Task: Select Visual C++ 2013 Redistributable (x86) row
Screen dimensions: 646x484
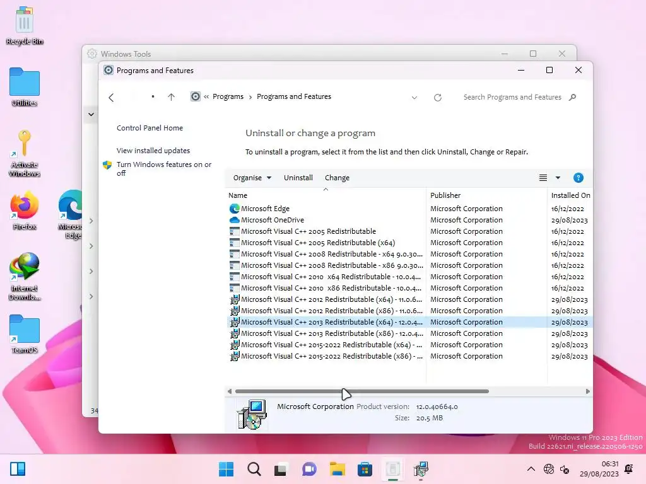Action: click(410, 333)
